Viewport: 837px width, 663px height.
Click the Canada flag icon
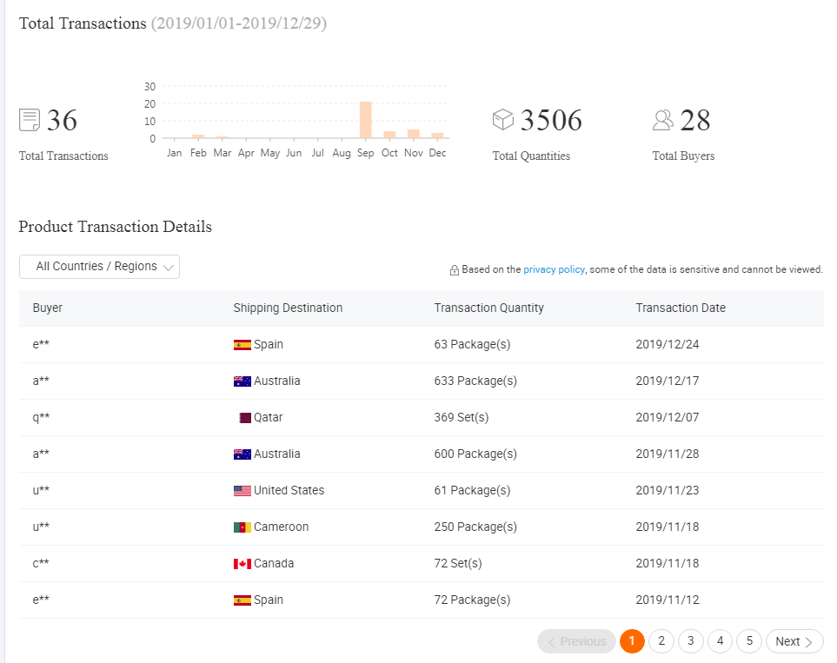pos(242,564)
